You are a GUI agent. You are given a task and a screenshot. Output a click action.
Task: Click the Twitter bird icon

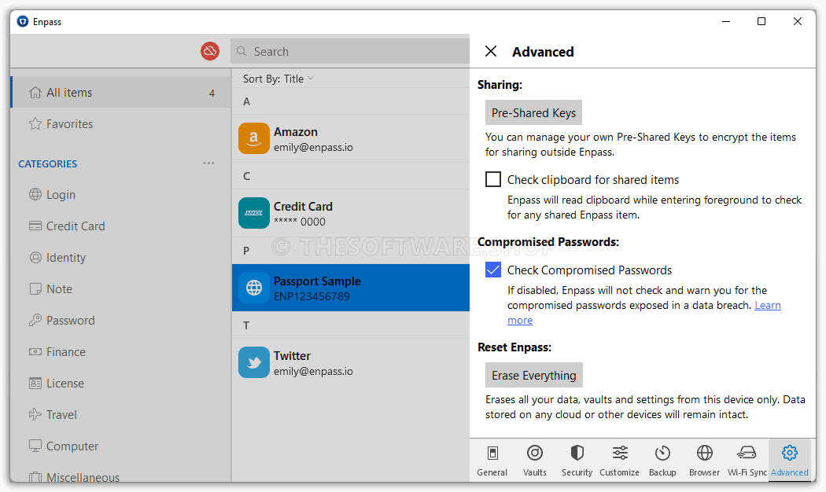tap(254, 362)
